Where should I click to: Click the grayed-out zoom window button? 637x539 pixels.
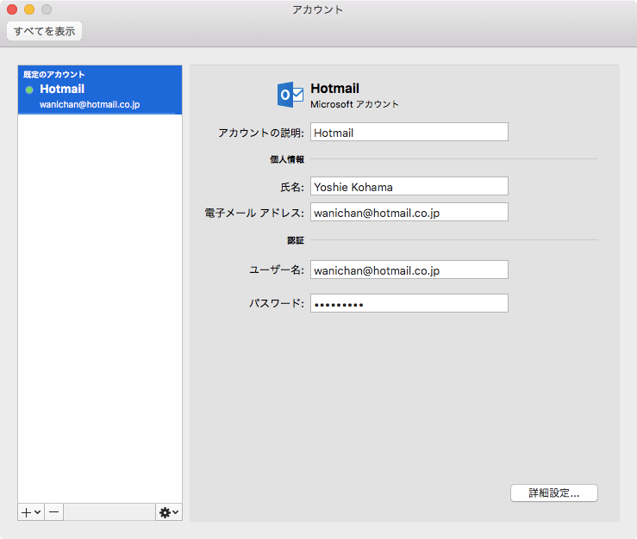coord(47,9)
